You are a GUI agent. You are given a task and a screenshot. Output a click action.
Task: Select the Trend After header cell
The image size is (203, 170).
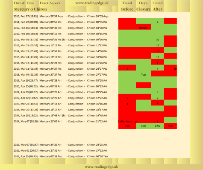(x=157, y=6)
